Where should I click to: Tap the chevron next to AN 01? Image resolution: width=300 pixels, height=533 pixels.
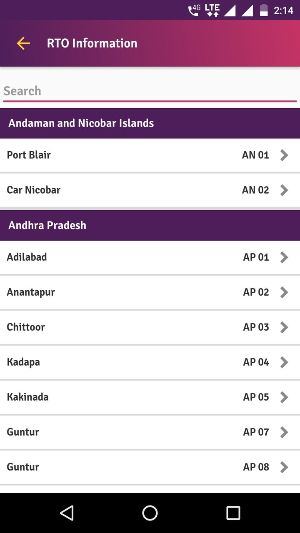pyautogui.click(x=284, y=155)
